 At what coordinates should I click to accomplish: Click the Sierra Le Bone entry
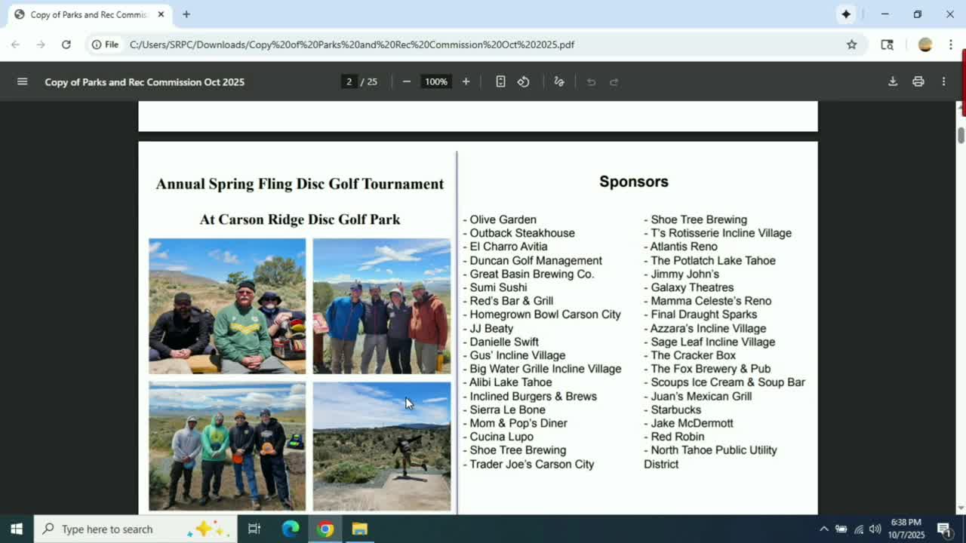click(504, 410)
